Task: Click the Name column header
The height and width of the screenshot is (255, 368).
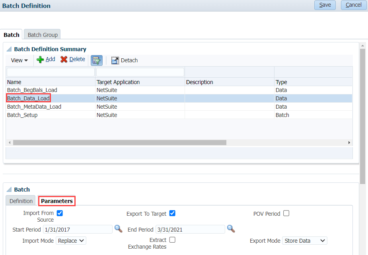Action: [51, 82]
